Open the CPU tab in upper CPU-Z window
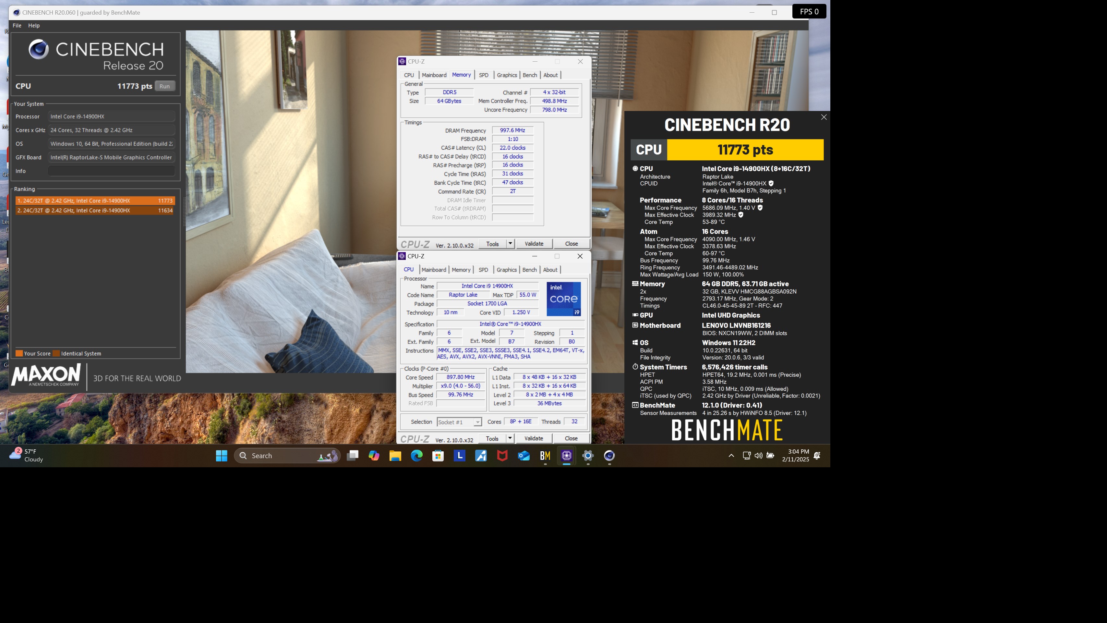 (409, 75)
